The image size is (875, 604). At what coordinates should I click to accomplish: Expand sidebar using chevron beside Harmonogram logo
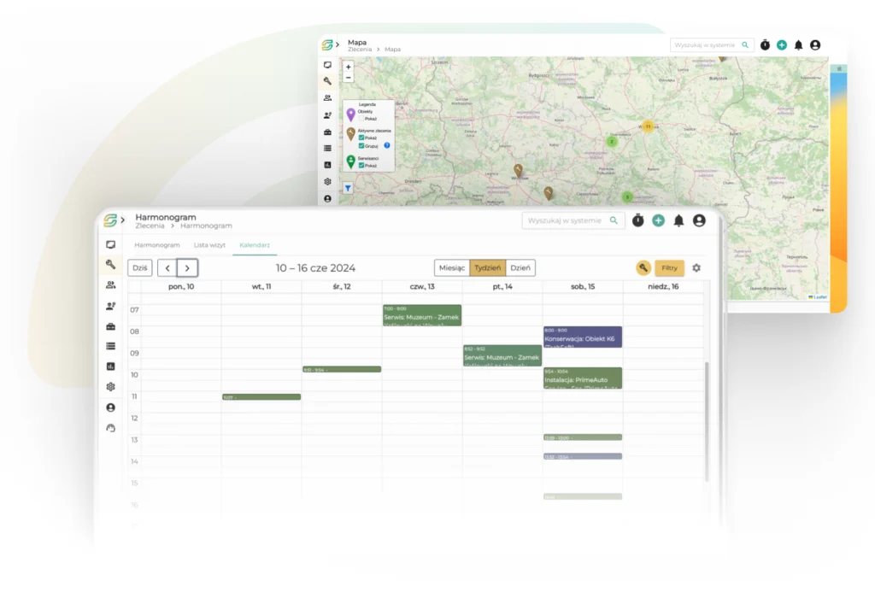pyautogui.click(x=122, y=220)
